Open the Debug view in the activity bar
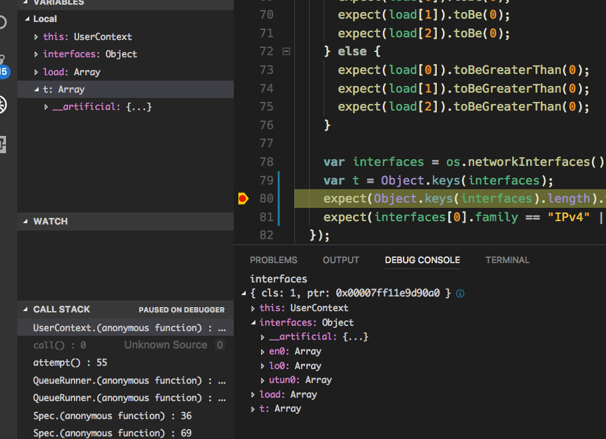606x439 pixels. click(x=5, y=103)
